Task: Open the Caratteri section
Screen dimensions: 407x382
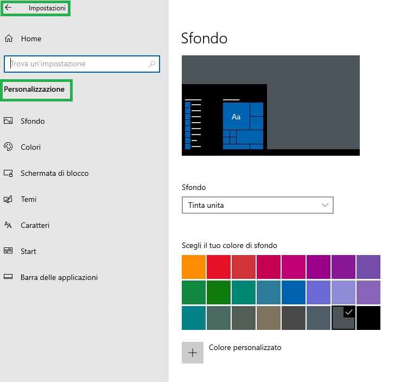Action: [x=35, y=225]
